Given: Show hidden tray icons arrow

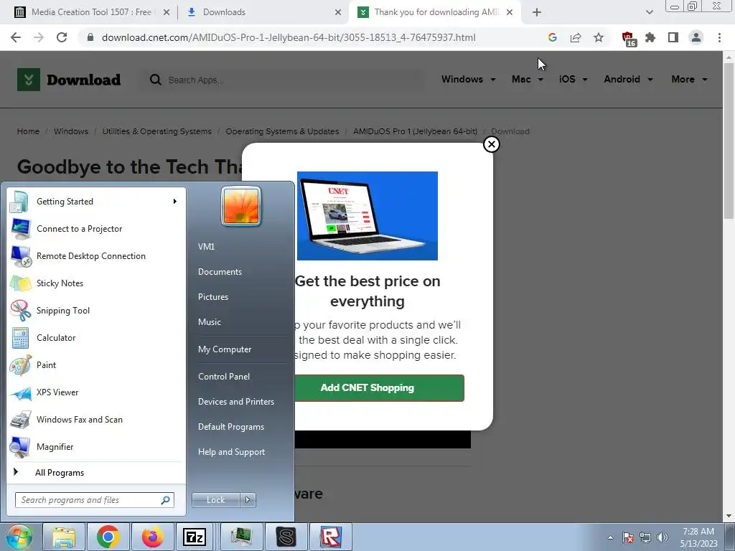Looking at the screenshot, I should click(x=610, y=537).
